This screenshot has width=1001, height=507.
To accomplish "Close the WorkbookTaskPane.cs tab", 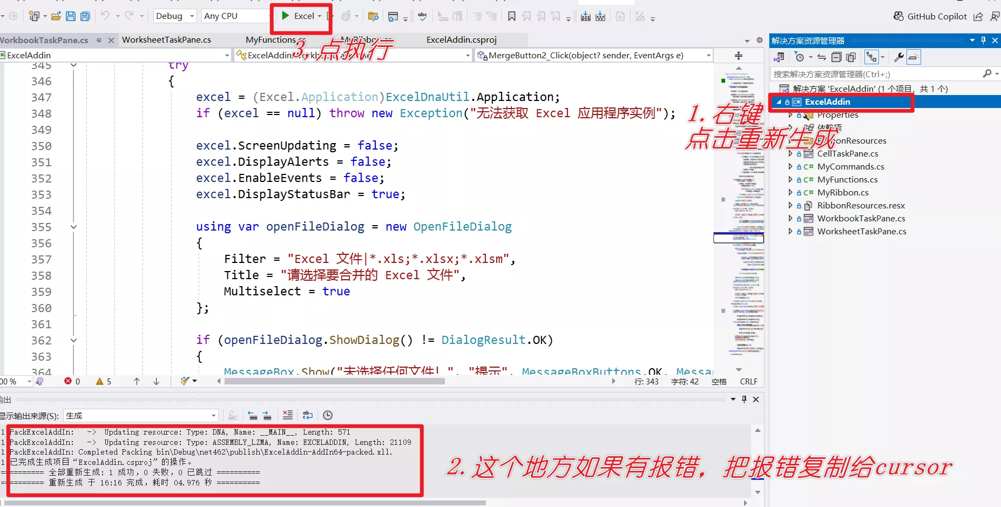I will click(111, 40).
